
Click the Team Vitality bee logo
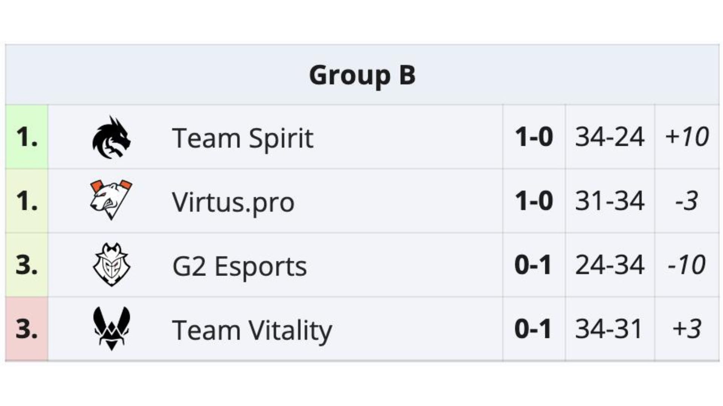[x=111, y=329]
